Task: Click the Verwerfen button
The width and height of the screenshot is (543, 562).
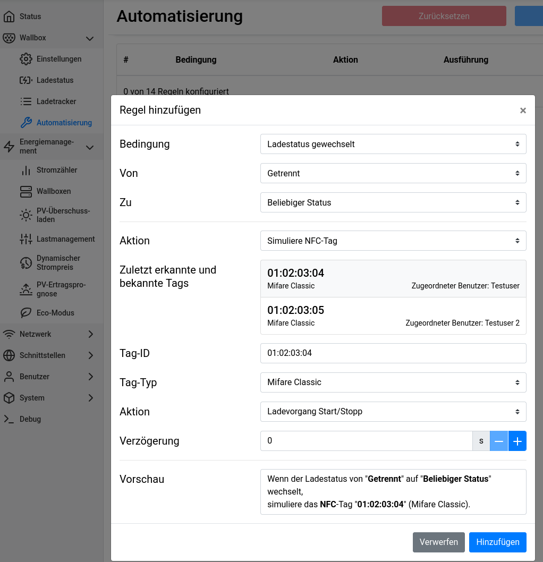Action: pos(438,542)
